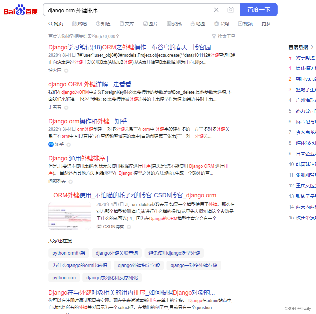Open hot search item 4 广州海珠

click(x=306, y=100)
